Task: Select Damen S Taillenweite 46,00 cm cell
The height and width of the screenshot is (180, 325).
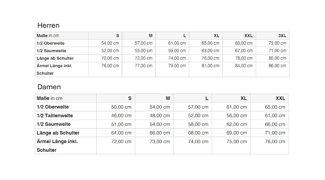Action: click(x=121, y=116)
